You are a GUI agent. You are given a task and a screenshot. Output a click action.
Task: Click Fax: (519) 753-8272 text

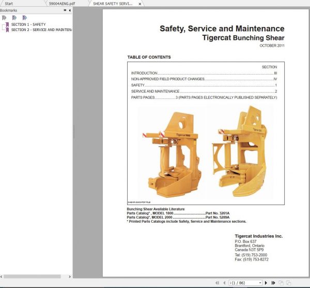tap(252, 260)
